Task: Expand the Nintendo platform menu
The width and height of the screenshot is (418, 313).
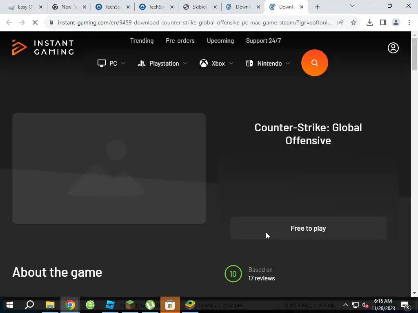Action: [x=268, y=63]
